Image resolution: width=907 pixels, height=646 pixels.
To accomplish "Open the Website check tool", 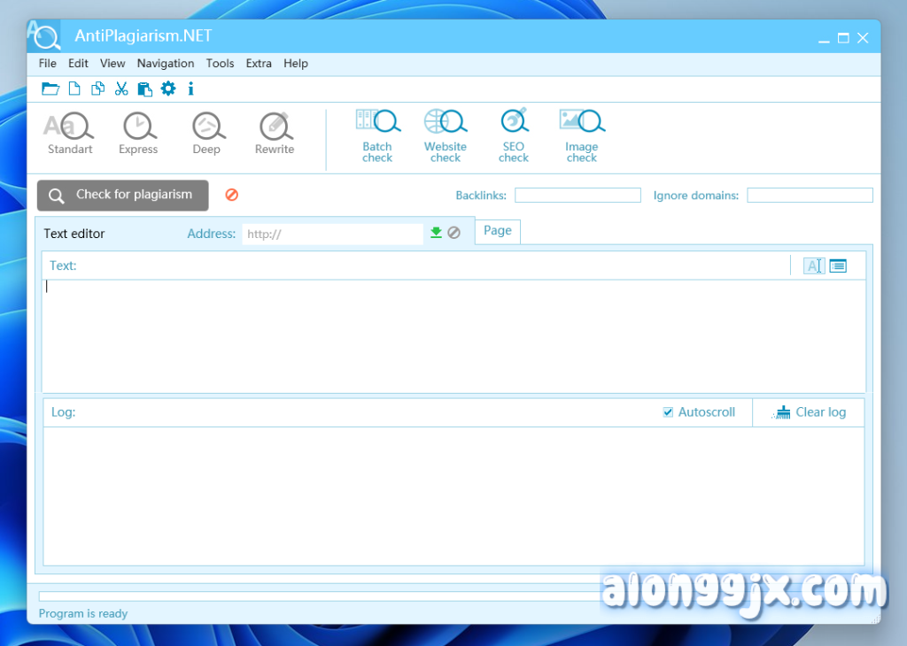I will click(445, 135).
